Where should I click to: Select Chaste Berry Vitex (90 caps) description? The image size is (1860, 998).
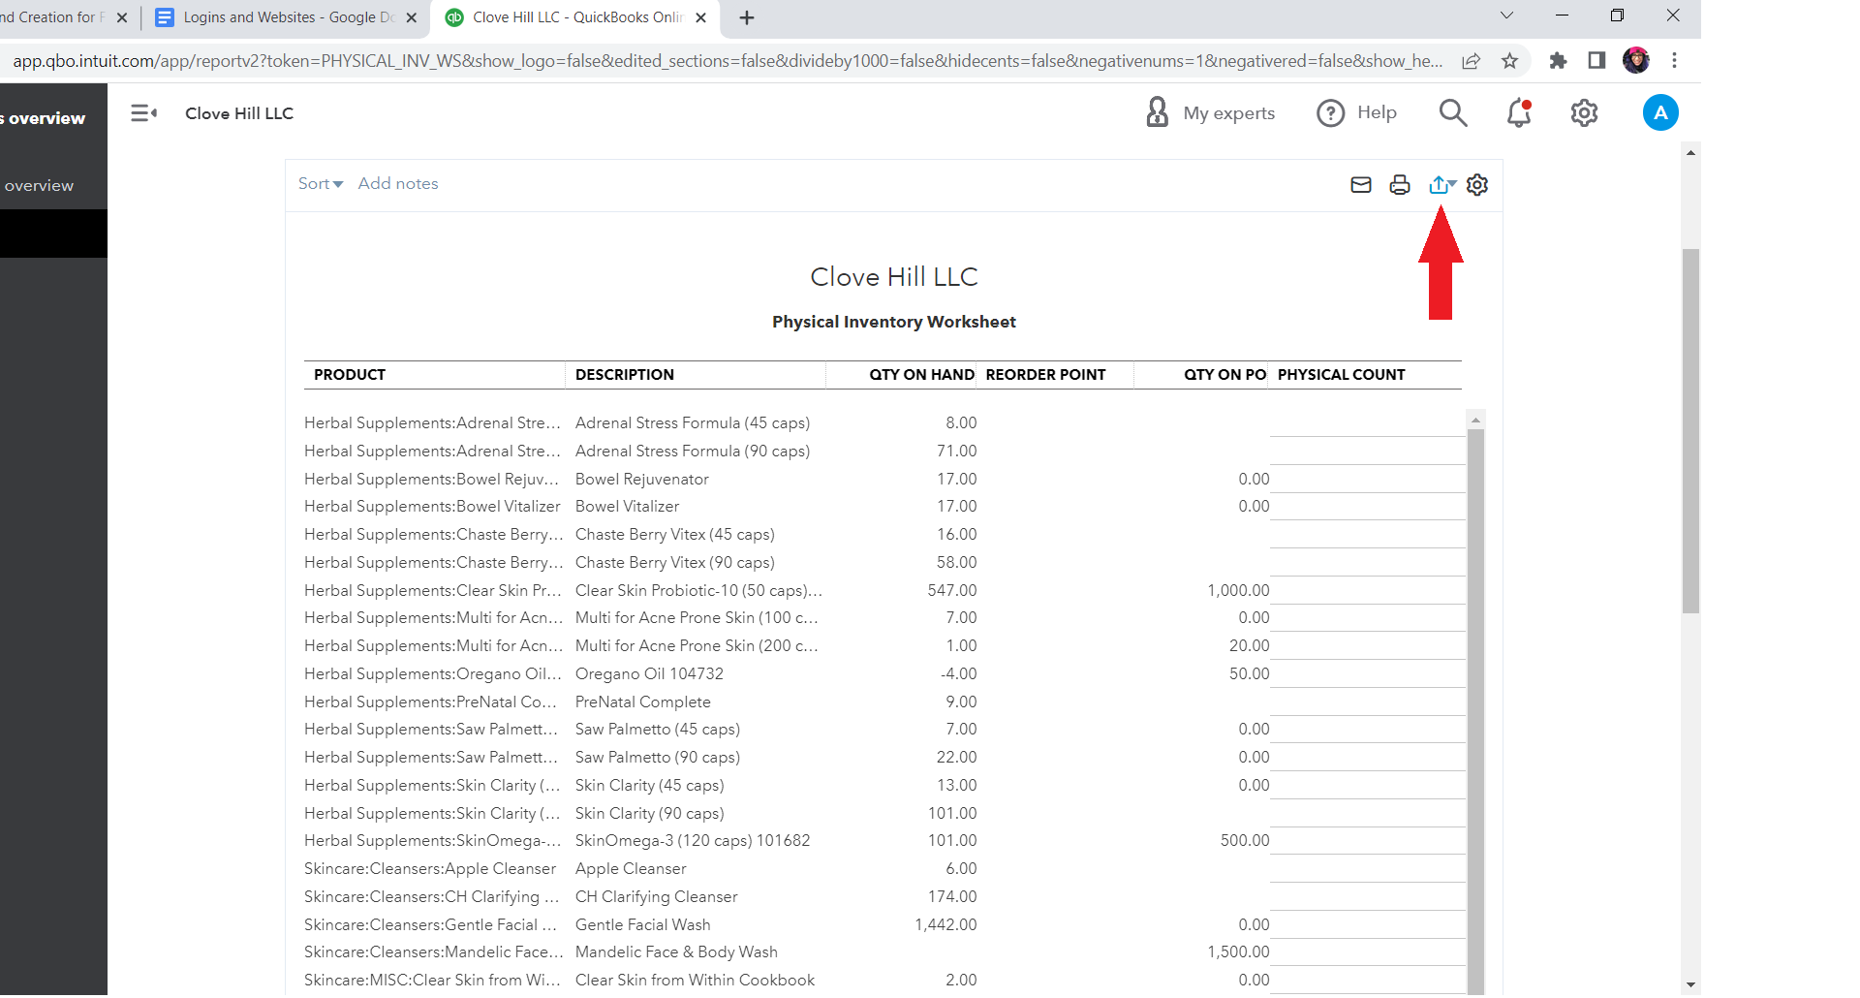point(675,563)
